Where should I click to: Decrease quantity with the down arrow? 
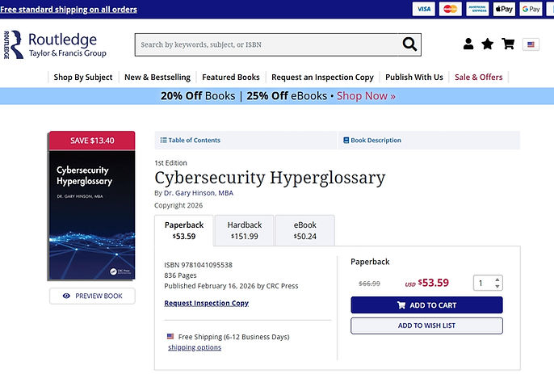click(x=497, y=286)
